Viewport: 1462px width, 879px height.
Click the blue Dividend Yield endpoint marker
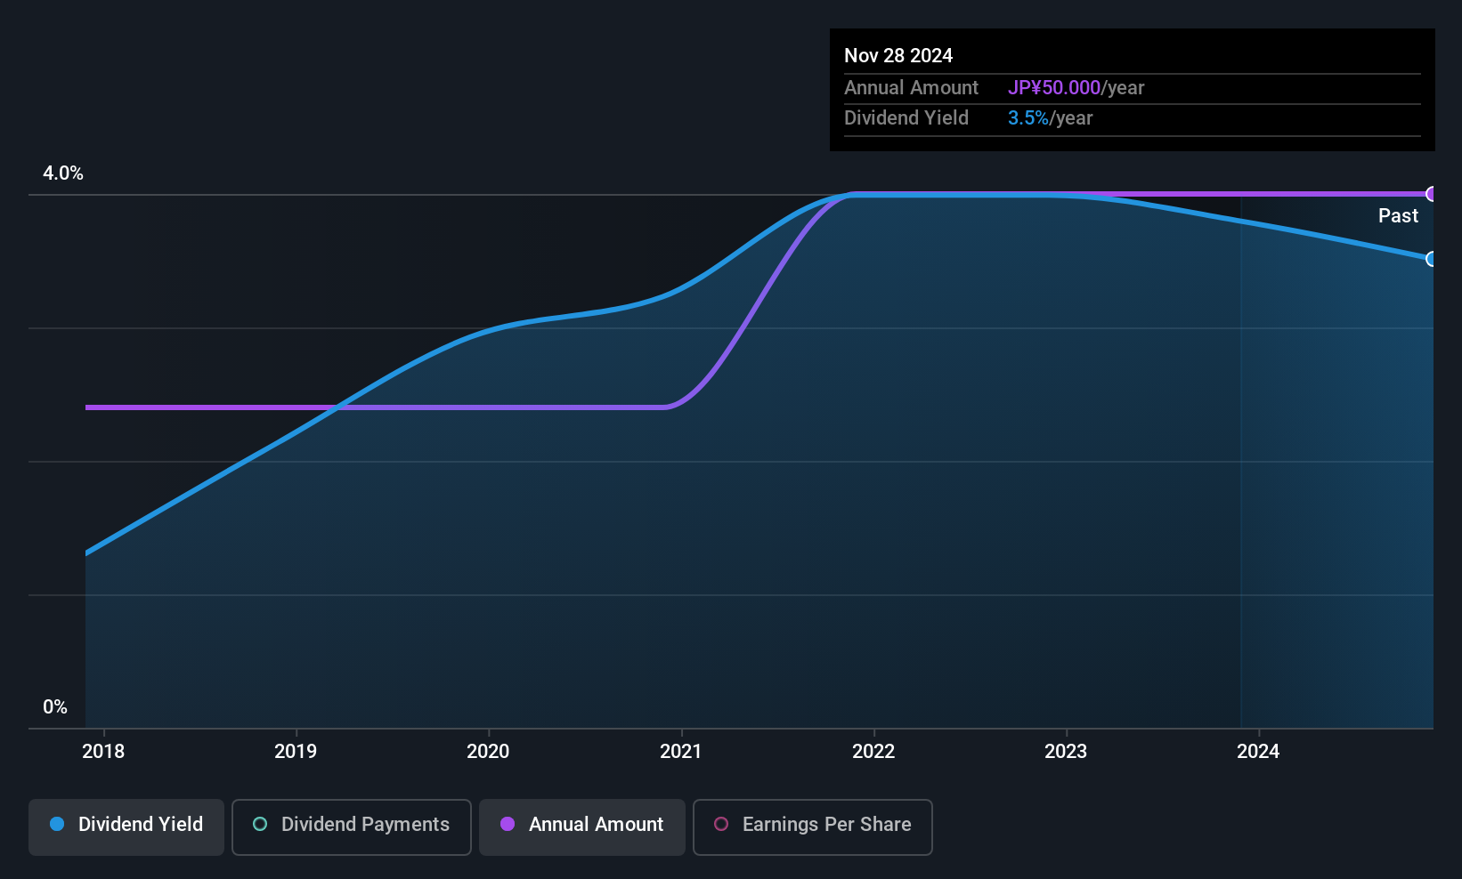(1432, 259)
